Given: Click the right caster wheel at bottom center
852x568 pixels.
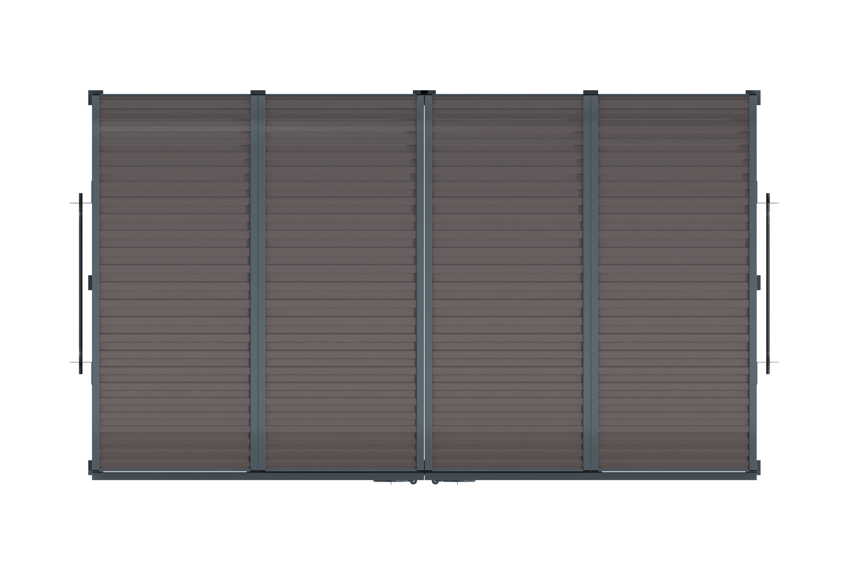Looking at the screenshot, I should pos(435,482).
